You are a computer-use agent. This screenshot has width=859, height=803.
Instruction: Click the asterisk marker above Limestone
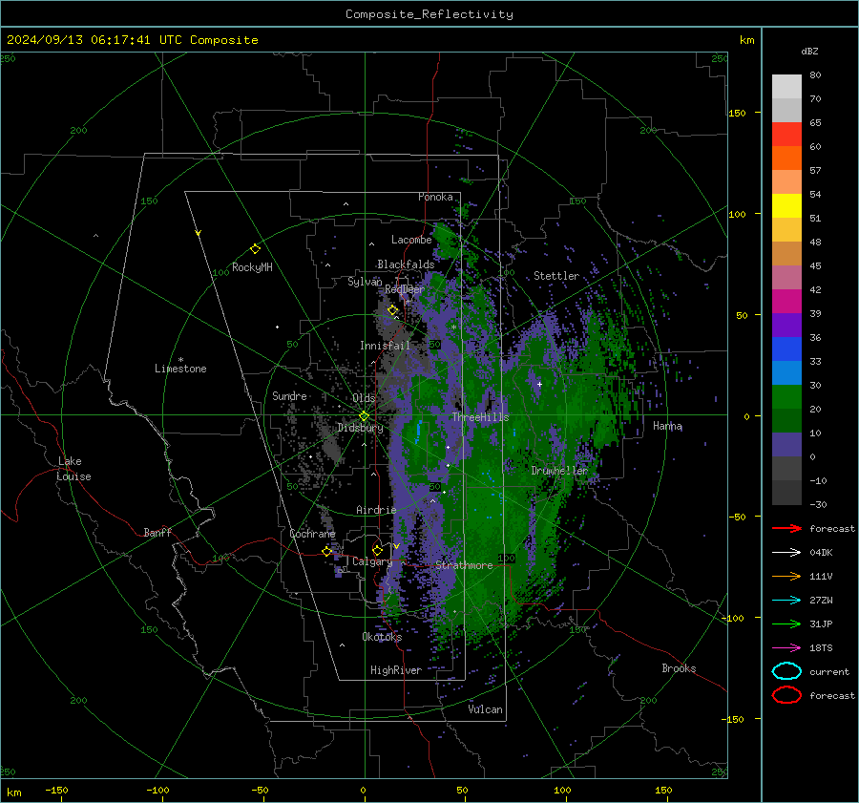point(180,360)
